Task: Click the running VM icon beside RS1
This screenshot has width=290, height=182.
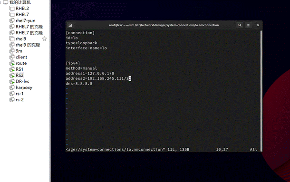Action: click(x=12, y=69)
